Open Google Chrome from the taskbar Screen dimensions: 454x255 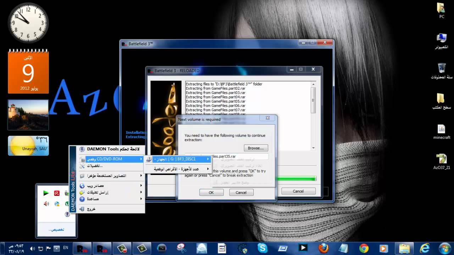364,248
